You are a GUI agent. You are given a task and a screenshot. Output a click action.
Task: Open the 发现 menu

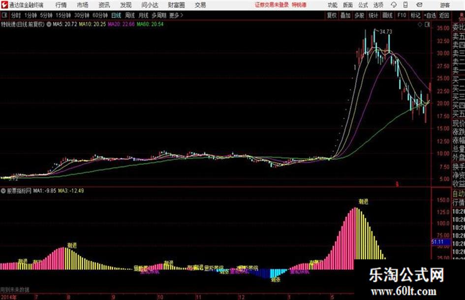(126, 5)
